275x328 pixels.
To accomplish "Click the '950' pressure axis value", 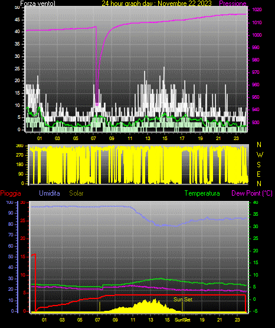I will pos(256,97).
